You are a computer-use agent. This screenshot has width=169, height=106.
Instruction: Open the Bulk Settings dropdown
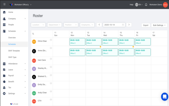pyautogui.click(x=159, y=25)
